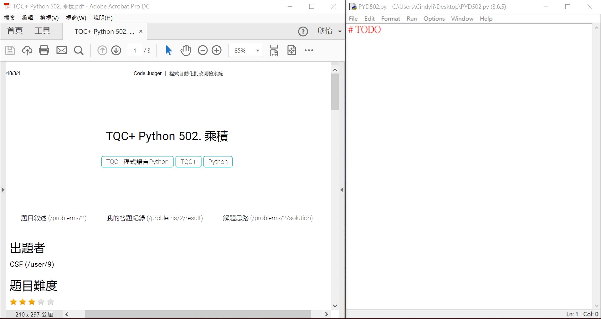Image resolution: width=601 pixels, height=319 pixels.
Task: Open the Run menu in IDLE
Action: [x=412, y=18]
